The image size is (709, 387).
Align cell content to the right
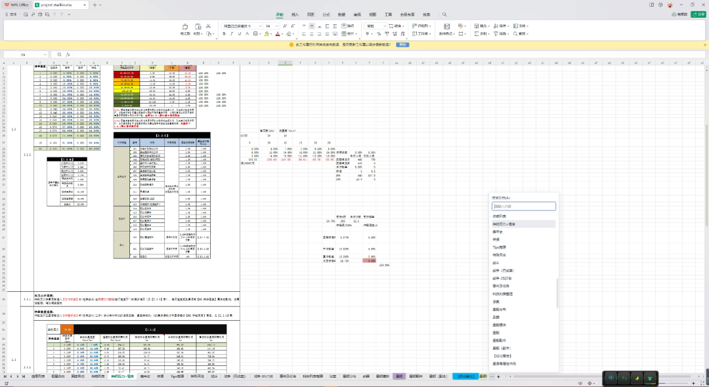pyautogui.click(x=319, y=34)
